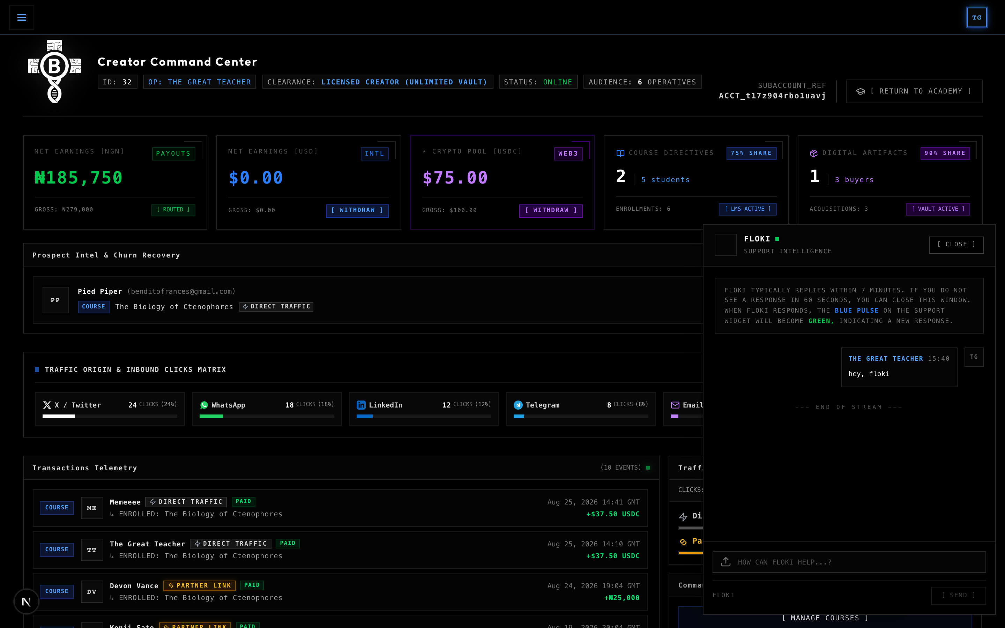The image size is (1005, 628).
Task: Click the ROUTED button on NGN earnings
Action: [x=173, y=210]
